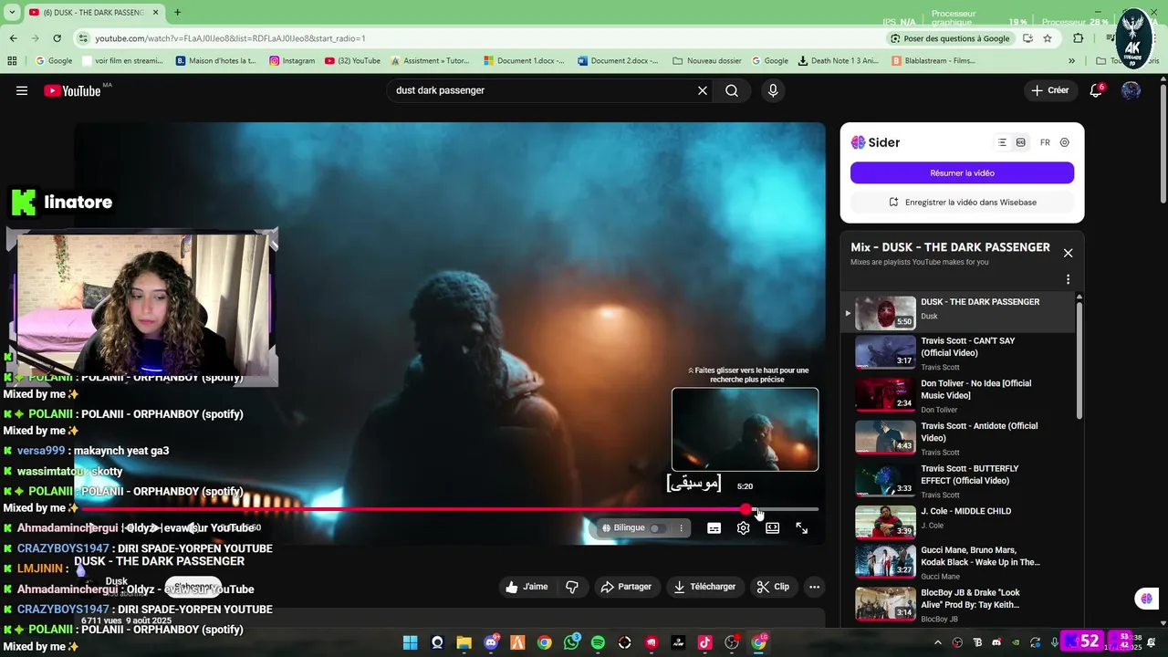This screenshot has width=1168, height=657.
Task: Open the floating Sider brain icon
Action: coord(1146,599)
